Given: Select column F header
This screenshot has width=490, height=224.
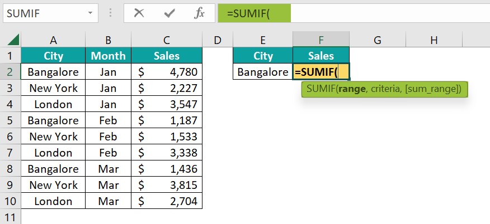Looking at the screenshot, I should point(321,40).
